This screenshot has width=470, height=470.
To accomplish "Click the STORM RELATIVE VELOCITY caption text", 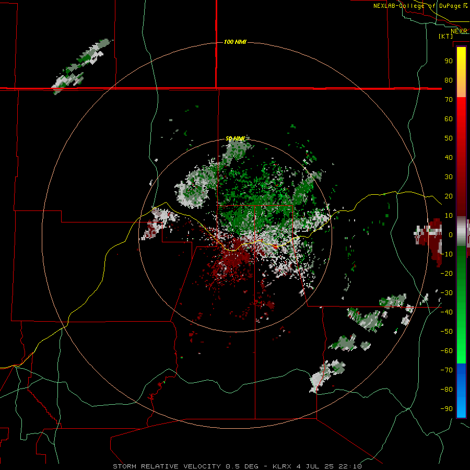I will 167,466.
